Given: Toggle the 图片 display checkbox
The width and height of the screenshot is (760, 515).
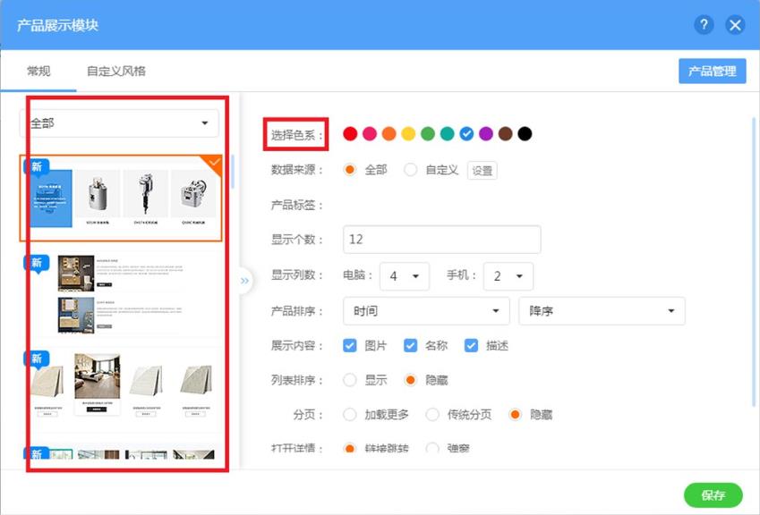Looking at the screenshot, I should (x=349, y=345).
